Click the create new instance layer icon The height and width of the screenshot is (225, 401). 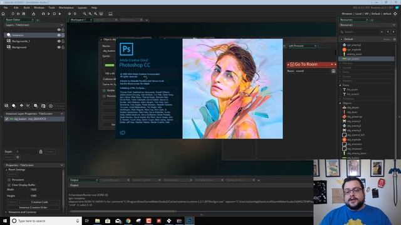[14, 106]
